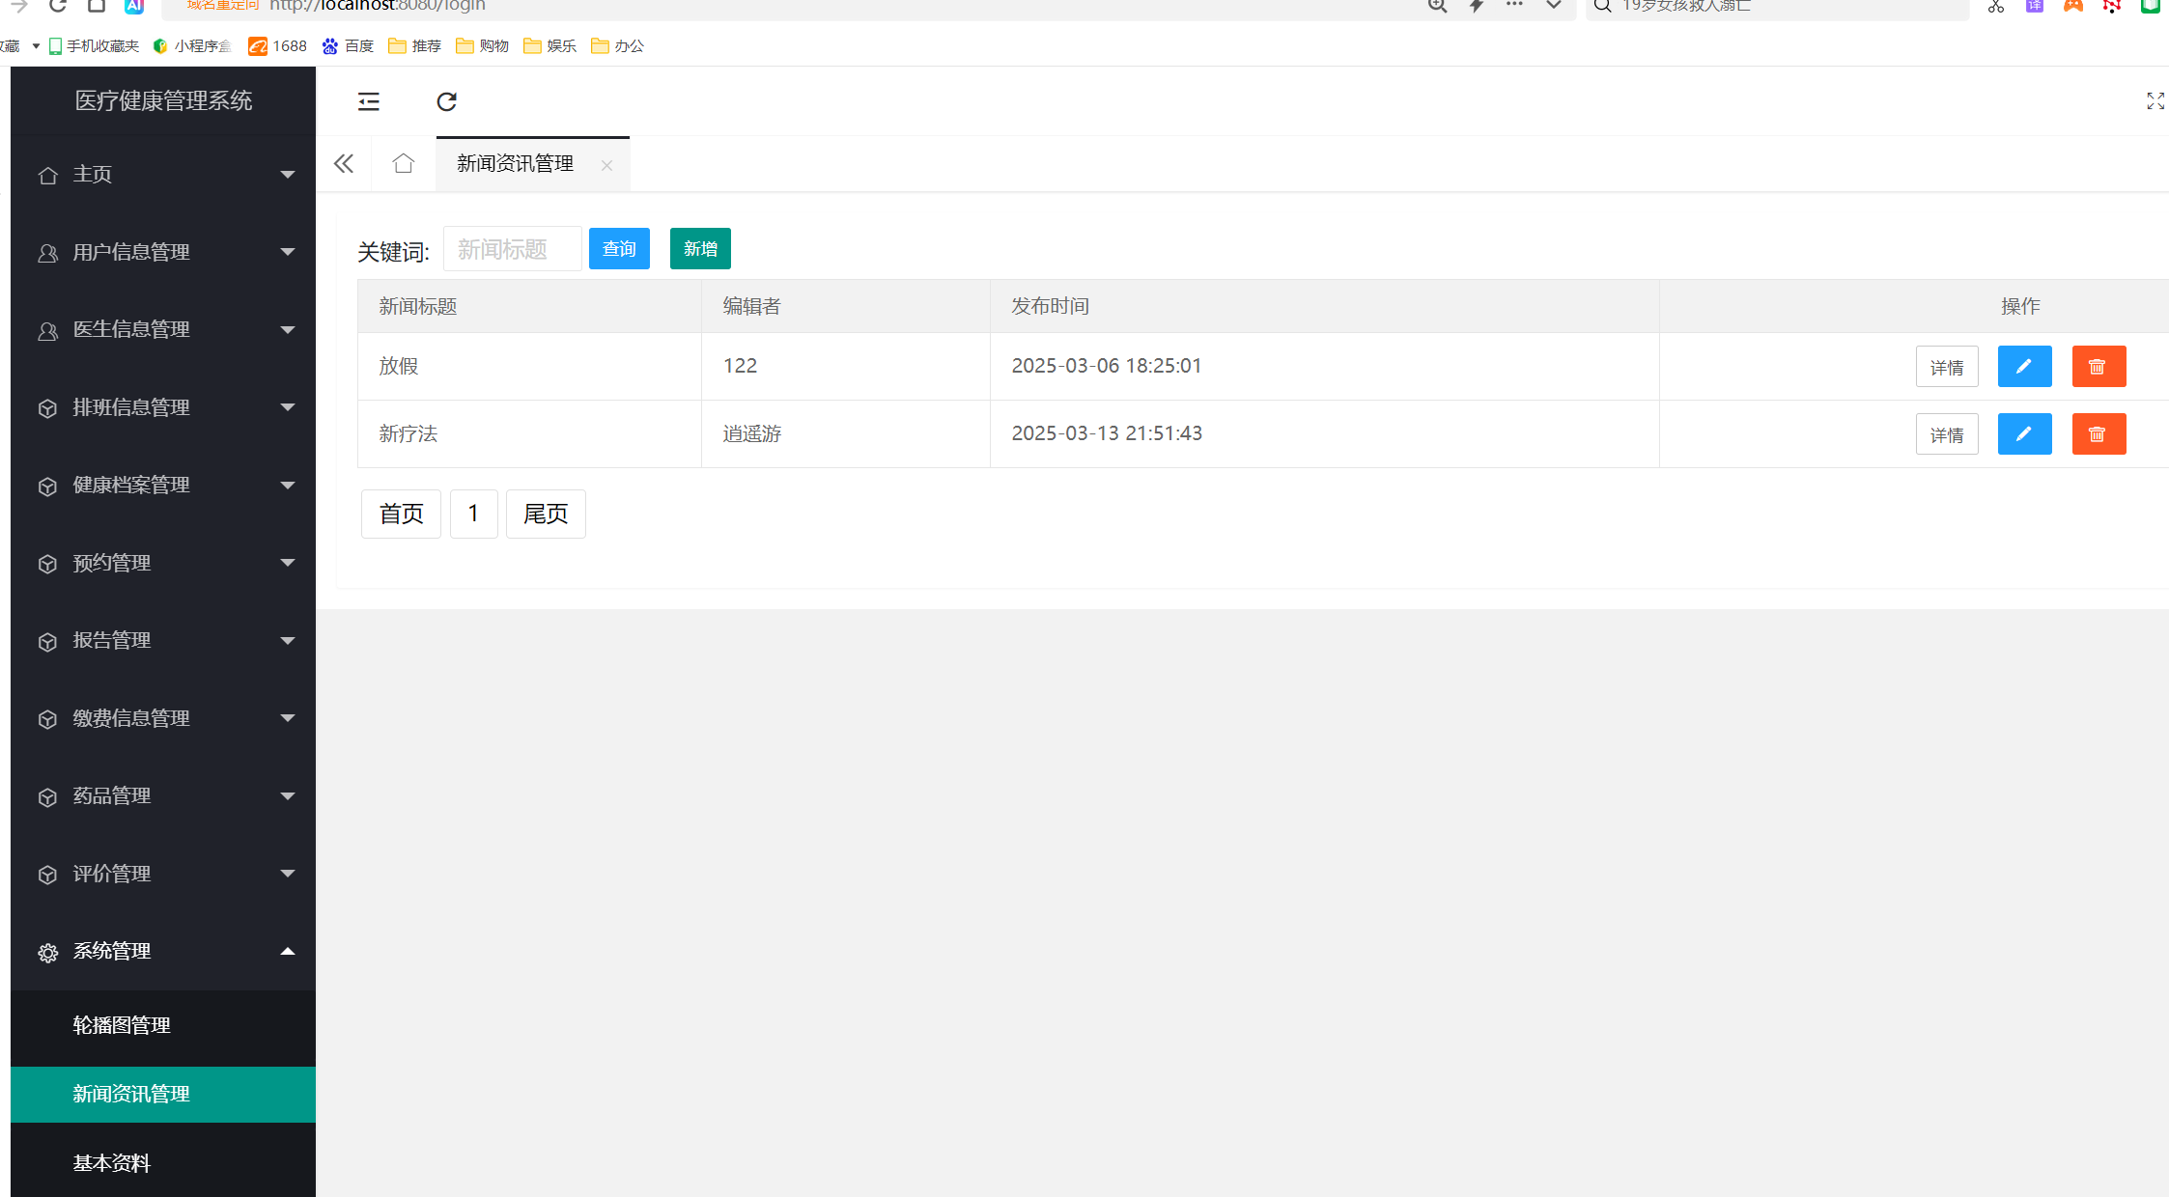Delete the 放假 news entry
The width and height of the screenshot is (2169, 1197).
(x=2098, y=366)
